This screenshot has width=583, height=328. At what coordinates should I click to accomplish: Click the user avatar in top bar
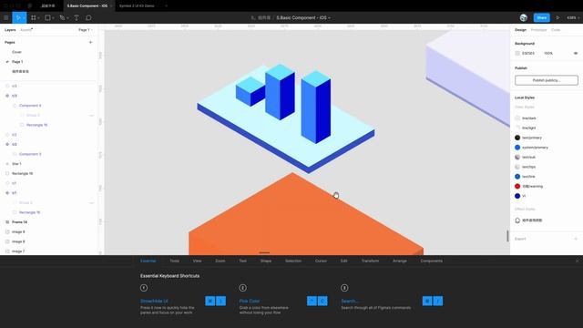(x=524, y=17)
